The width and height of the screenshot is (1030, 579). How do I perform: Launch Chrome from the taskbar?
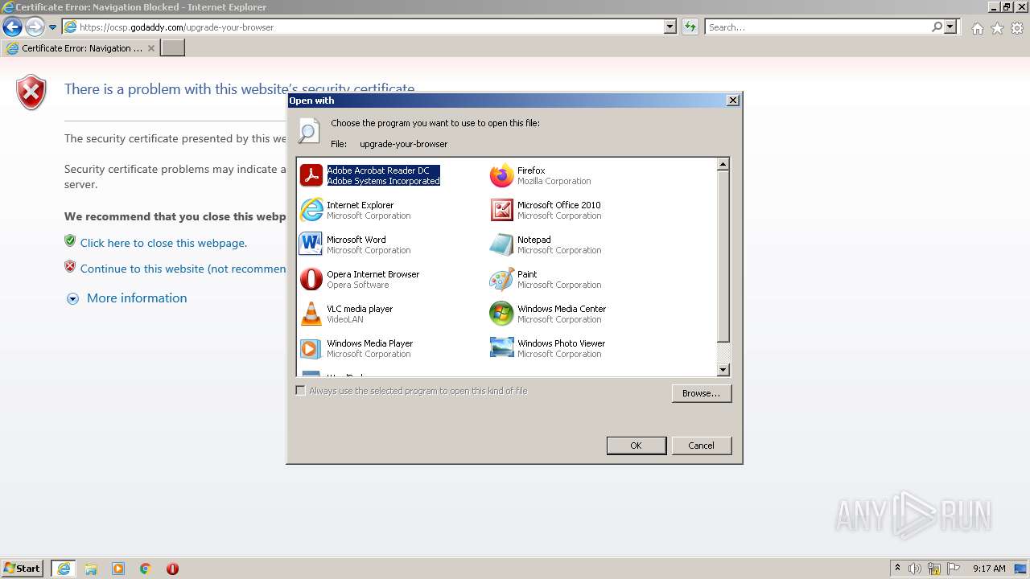(x=146, y=569)
